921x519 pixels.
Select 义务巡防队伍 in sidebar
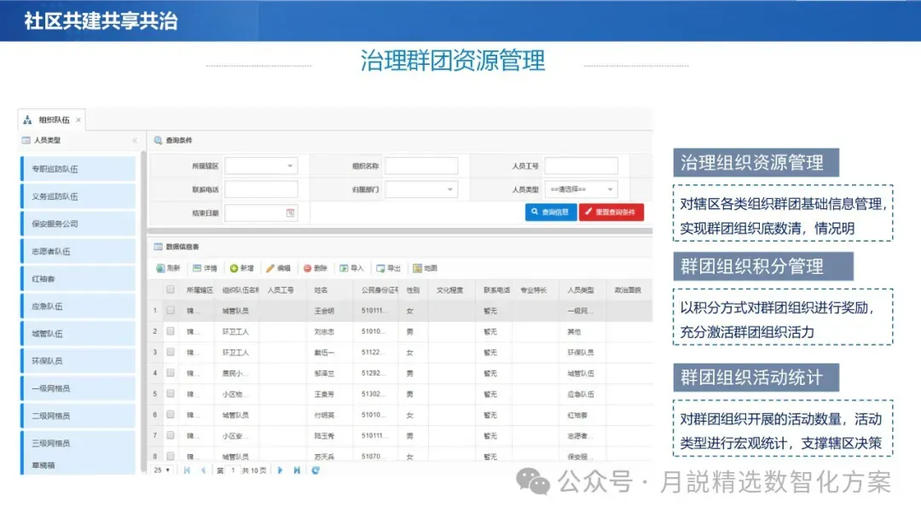[x=78, y=196]
